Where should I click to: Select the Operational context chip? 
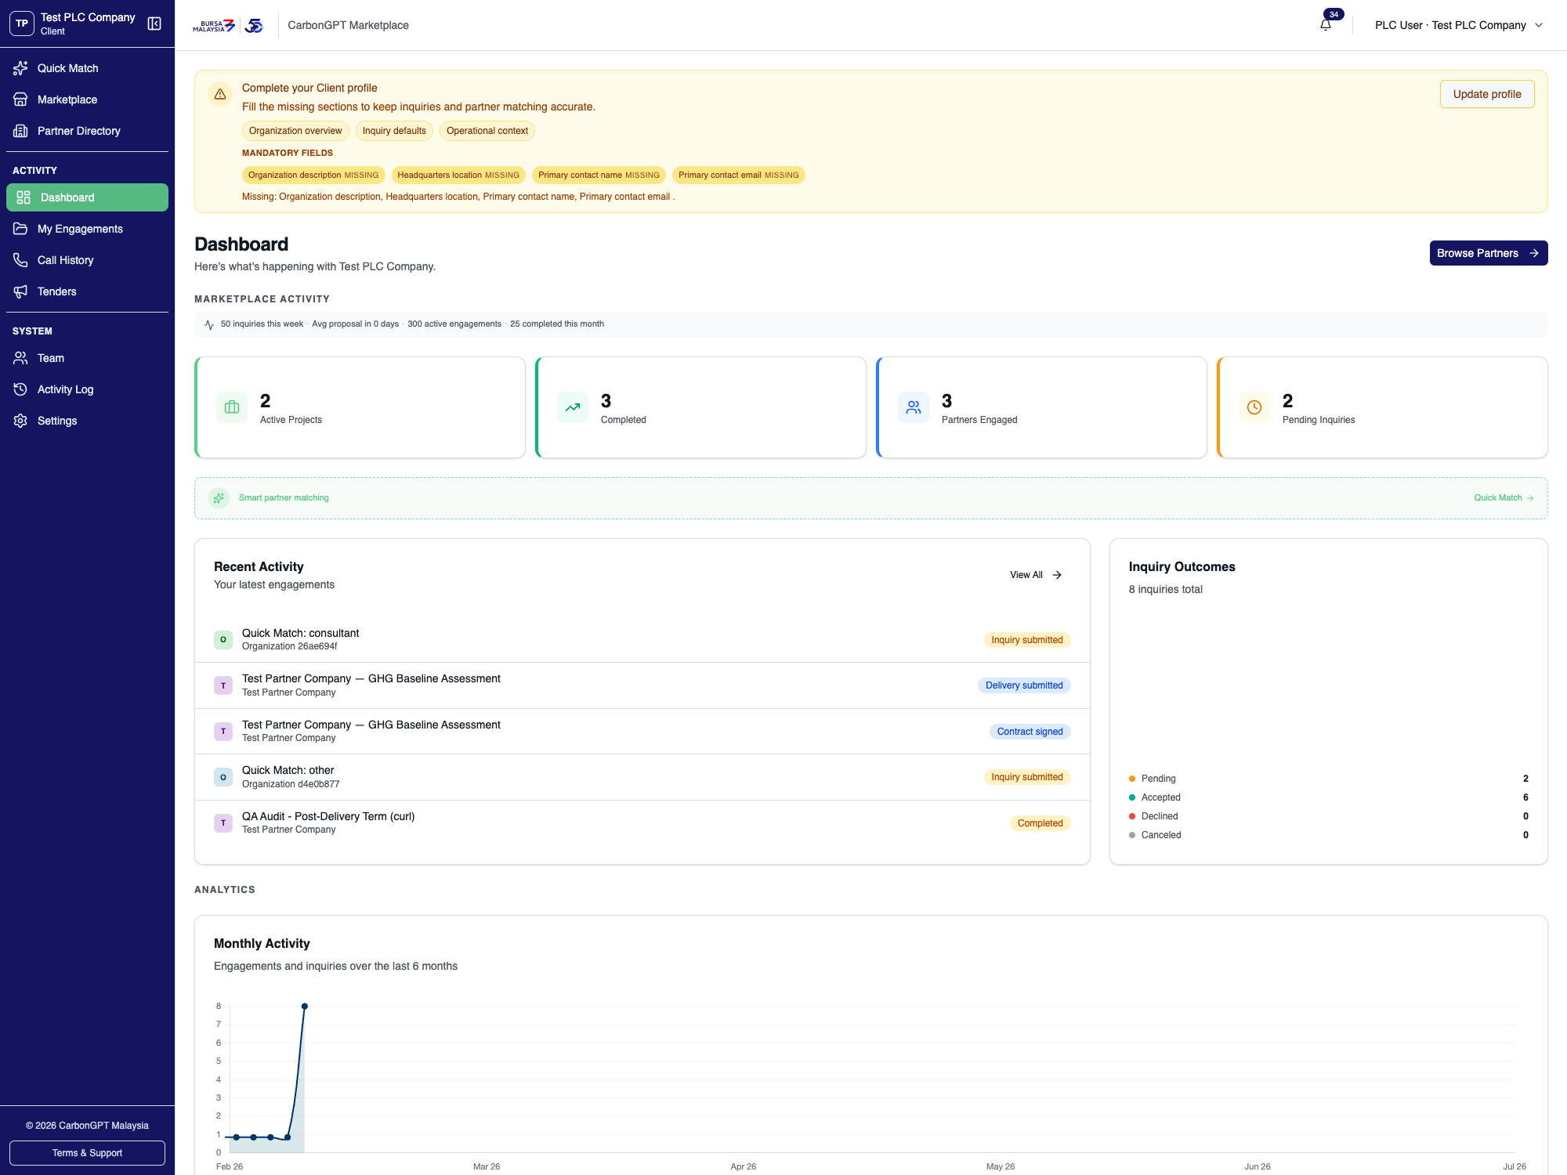[x=487, y=131]
